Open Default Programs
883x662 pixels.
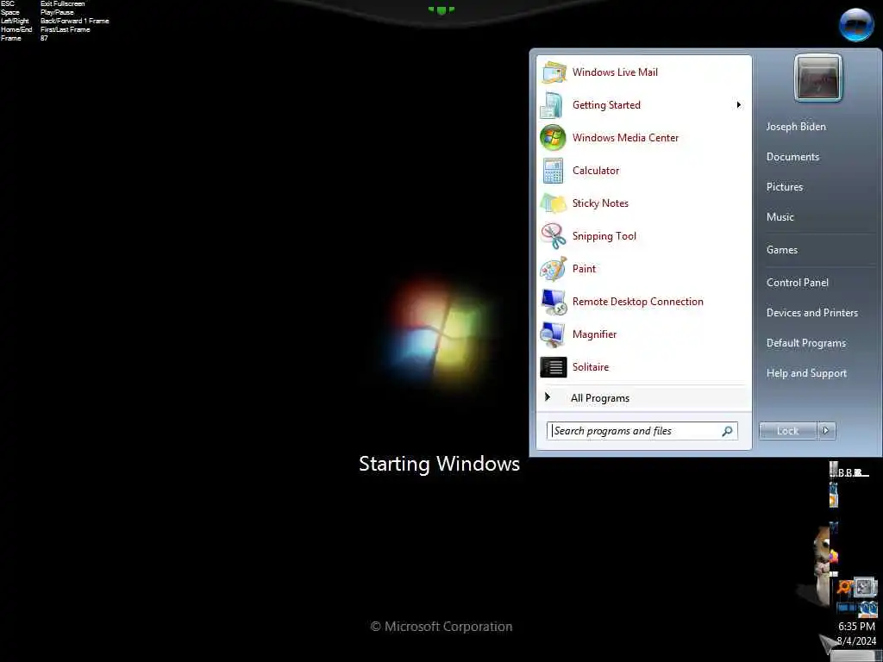pos(806,343)
